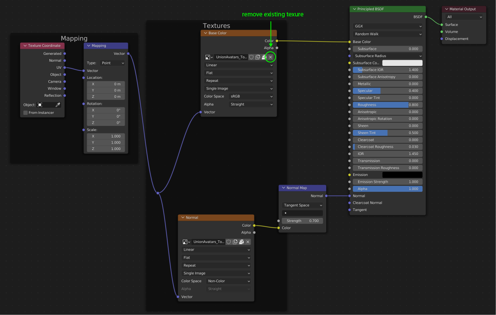Toggle fake user shield in Normal texture node
This screenshot has width=496, height=315.
click(229, 242)
